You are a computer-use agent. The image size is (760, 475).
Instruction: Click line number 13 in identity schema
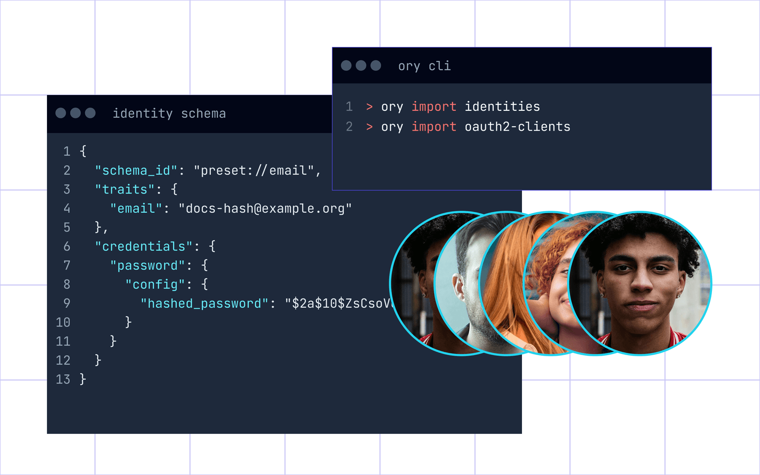pos(63,380)
